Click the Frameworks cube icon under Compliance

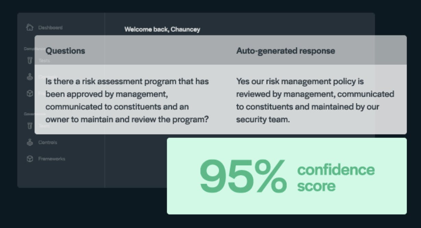click(x=30, y=94)
